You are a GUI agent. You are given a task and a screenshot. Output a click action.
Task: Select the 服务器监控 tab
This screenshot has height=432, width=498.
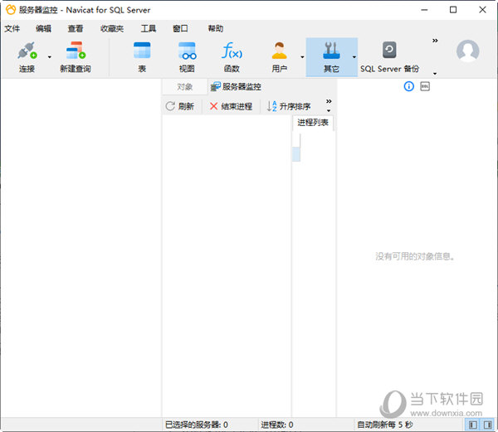coord(236,86)
